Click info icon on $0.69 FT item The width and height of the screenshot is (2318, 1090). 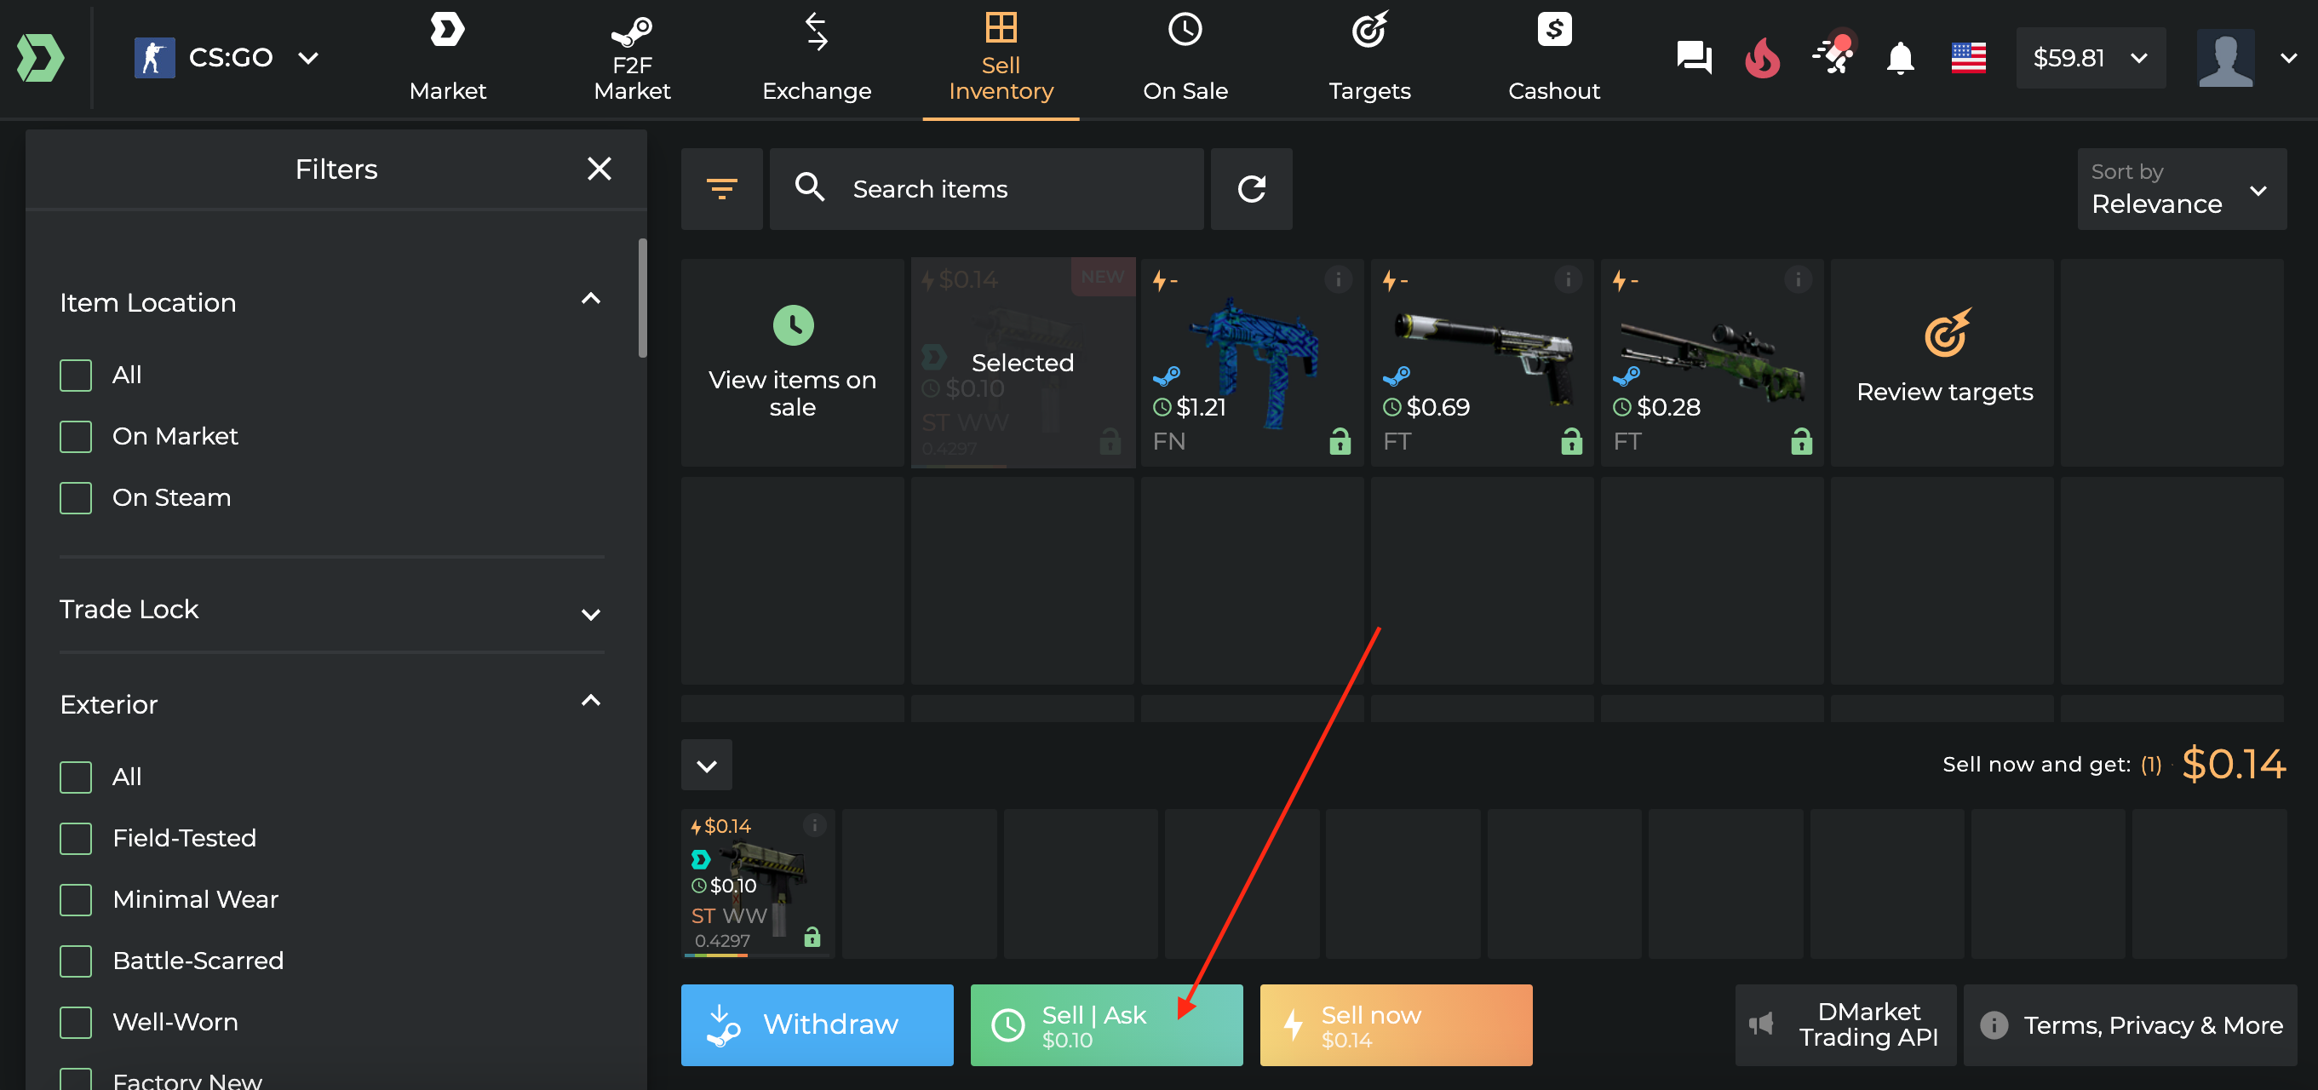(1569, 279)
